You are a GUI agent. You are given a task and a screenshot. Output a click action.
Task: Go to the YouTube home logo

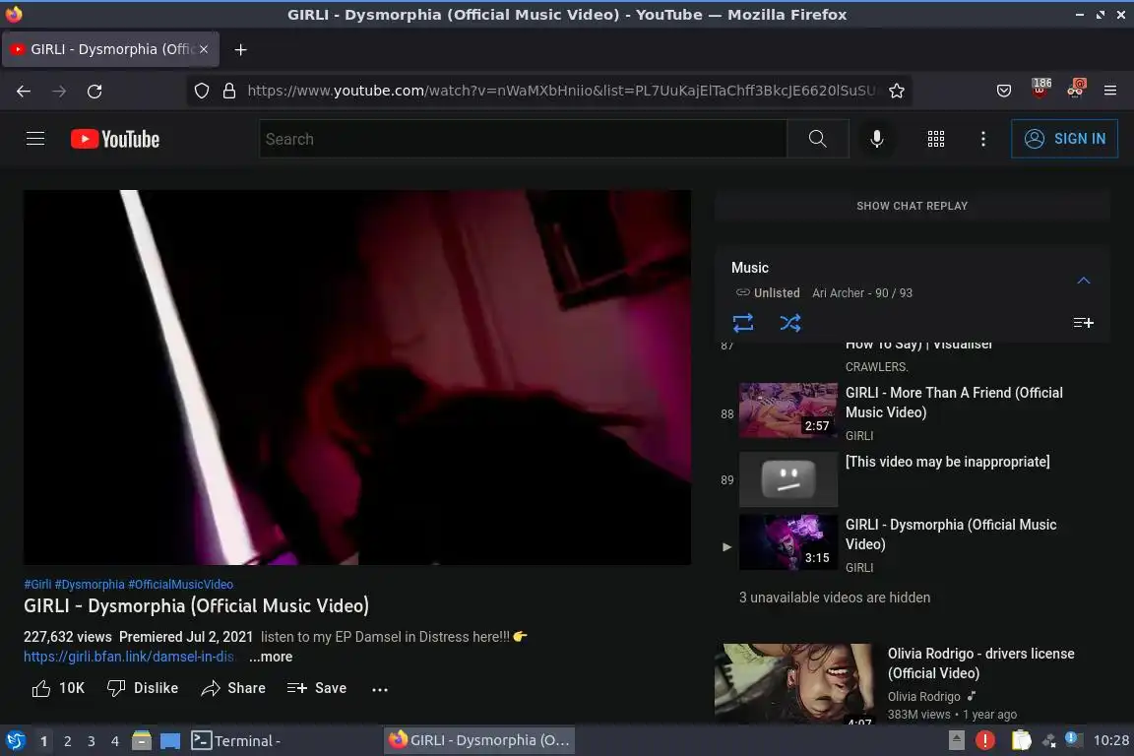(115, 139)
